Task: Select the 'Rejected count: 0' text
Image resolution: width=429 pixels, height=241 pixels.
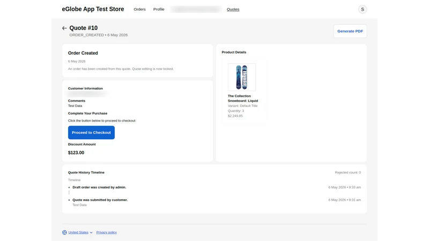Action: [347, 172]
